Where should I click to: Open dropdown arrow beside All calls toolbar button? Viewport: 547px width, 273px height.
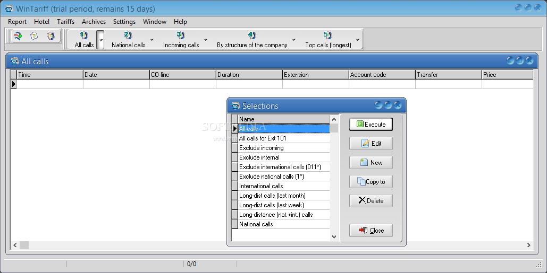100,40
